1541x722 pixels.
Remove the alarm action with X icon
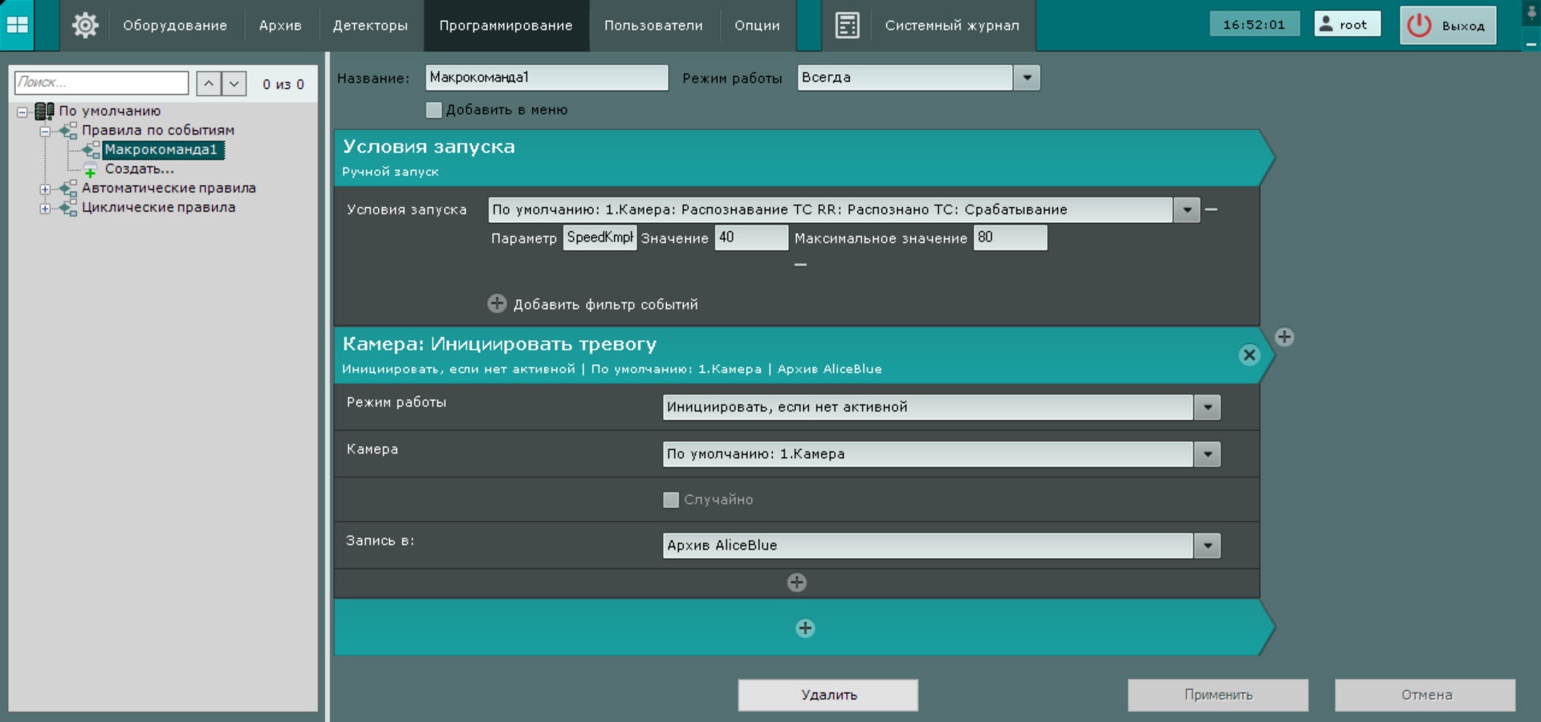point(1249,355)
